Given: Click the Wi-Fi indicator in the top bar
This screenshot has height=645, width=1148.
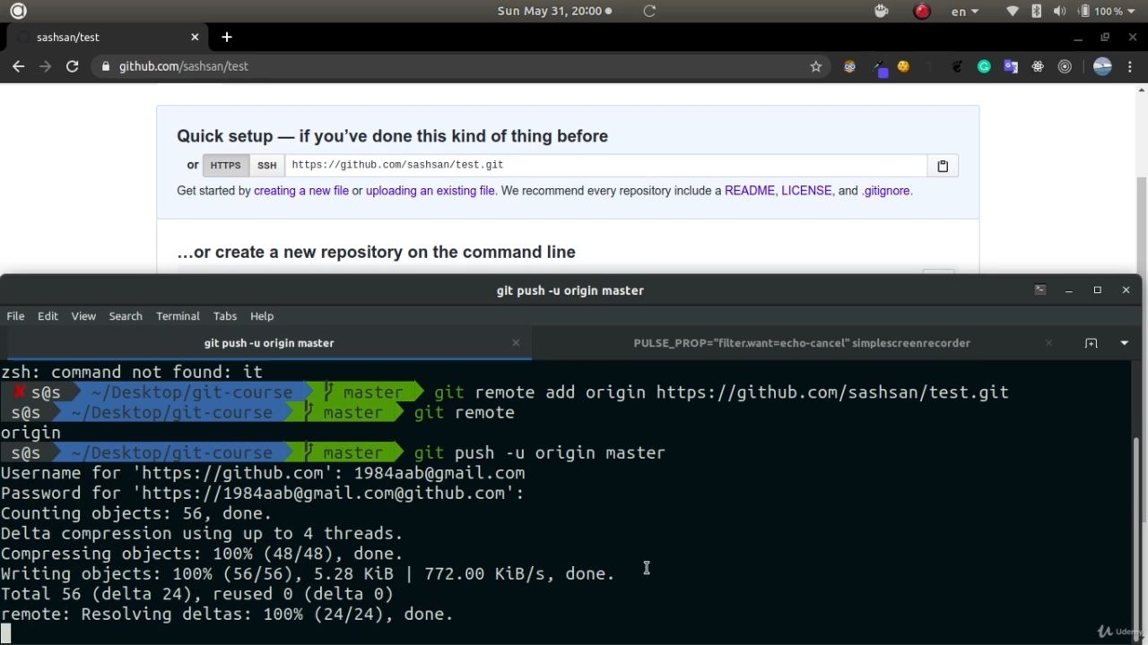Looking at the screenshot, I should pyautogui.click(x=1013, y=12).
